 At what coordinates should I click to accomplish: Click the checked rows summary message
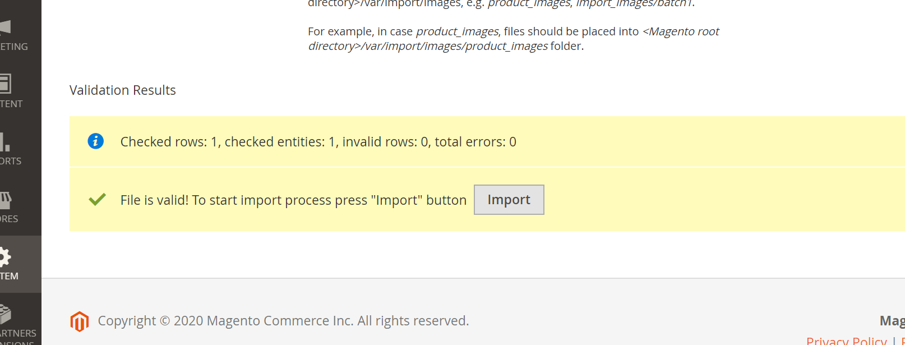coord(318,141)
